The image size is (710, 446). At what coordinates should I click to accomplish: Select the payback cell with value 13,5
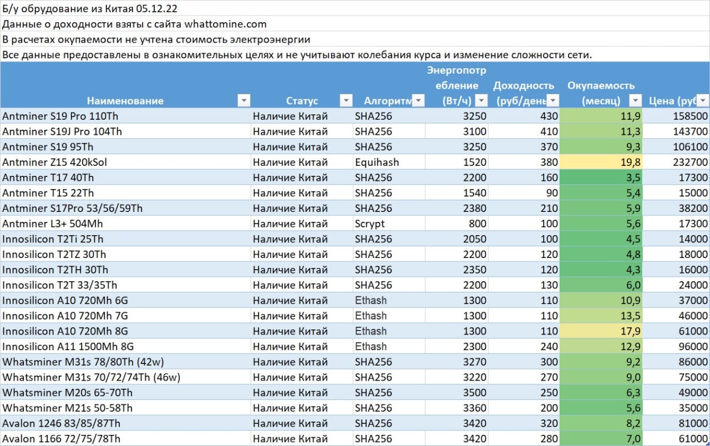pos(601,316)
